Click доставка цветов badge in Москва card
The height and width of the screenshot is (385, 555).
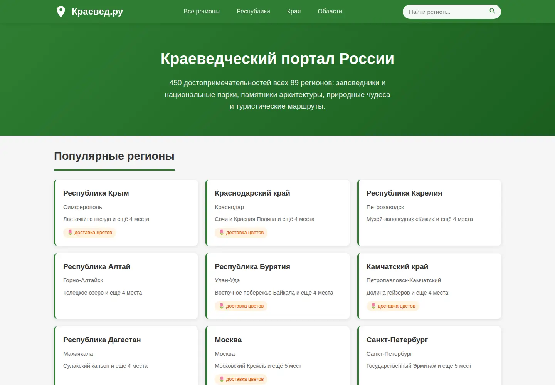(x=241, y=379)
